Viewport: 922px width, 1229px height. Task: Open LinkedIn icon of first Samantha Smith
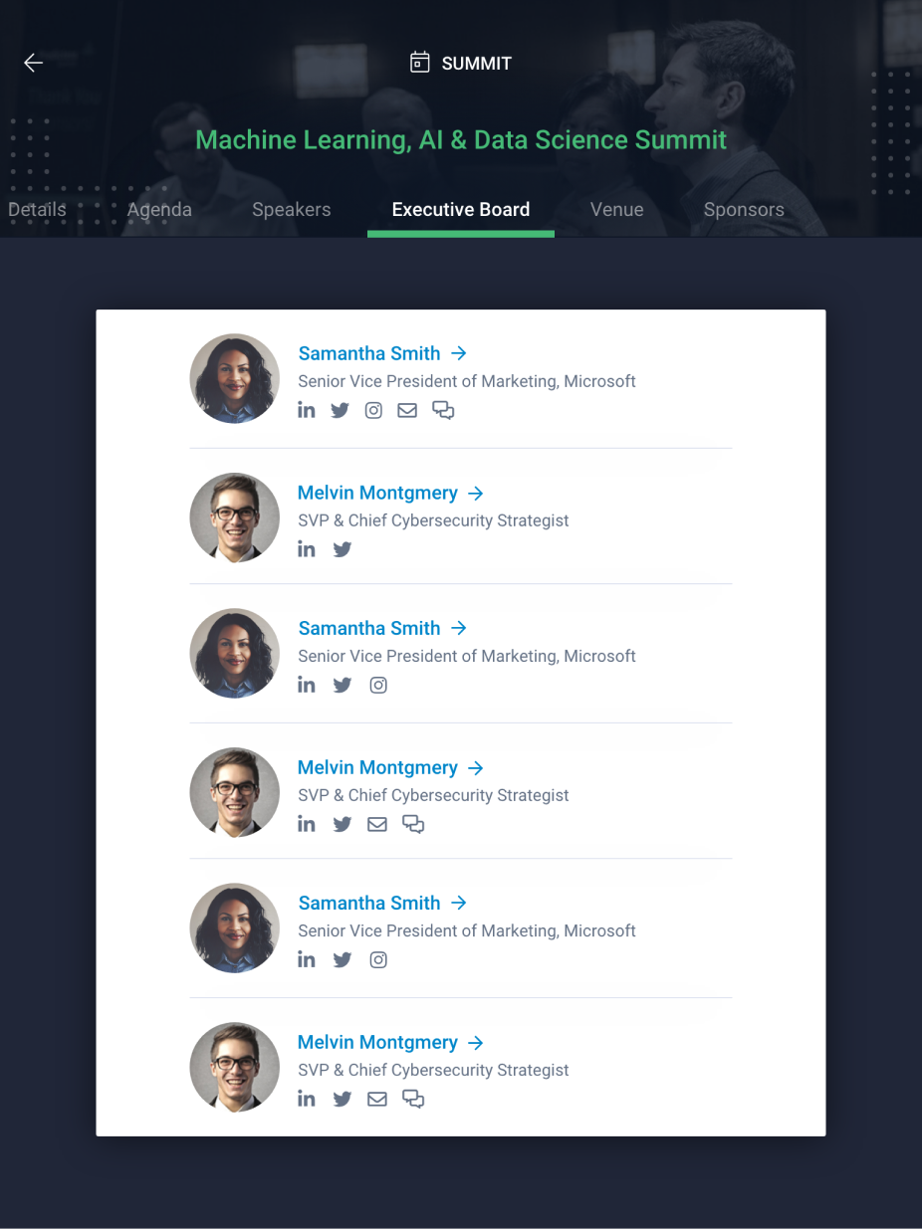click(307, 410)
